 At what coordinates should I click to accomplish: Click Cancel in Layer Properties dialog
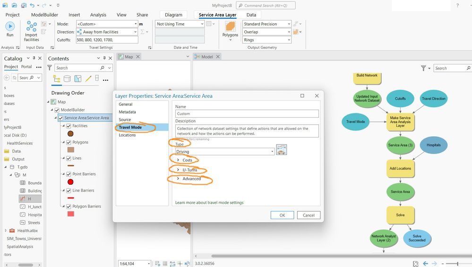click(309, 215)
